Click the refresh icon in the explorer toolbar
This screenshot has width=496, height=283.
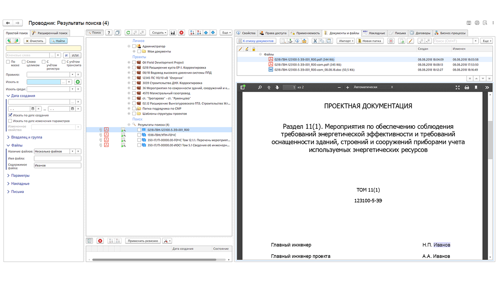point(128,32)
